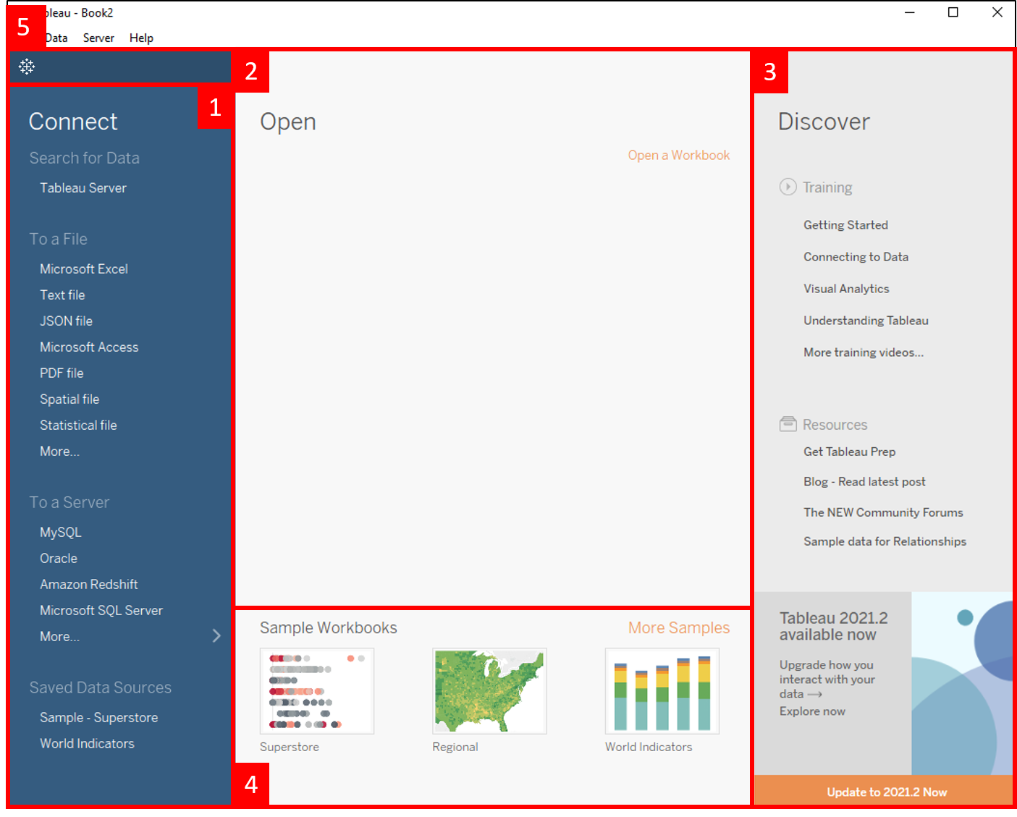Connect to an Oracle server
This screenshot has height=817, width=1017.
(59, 558)
